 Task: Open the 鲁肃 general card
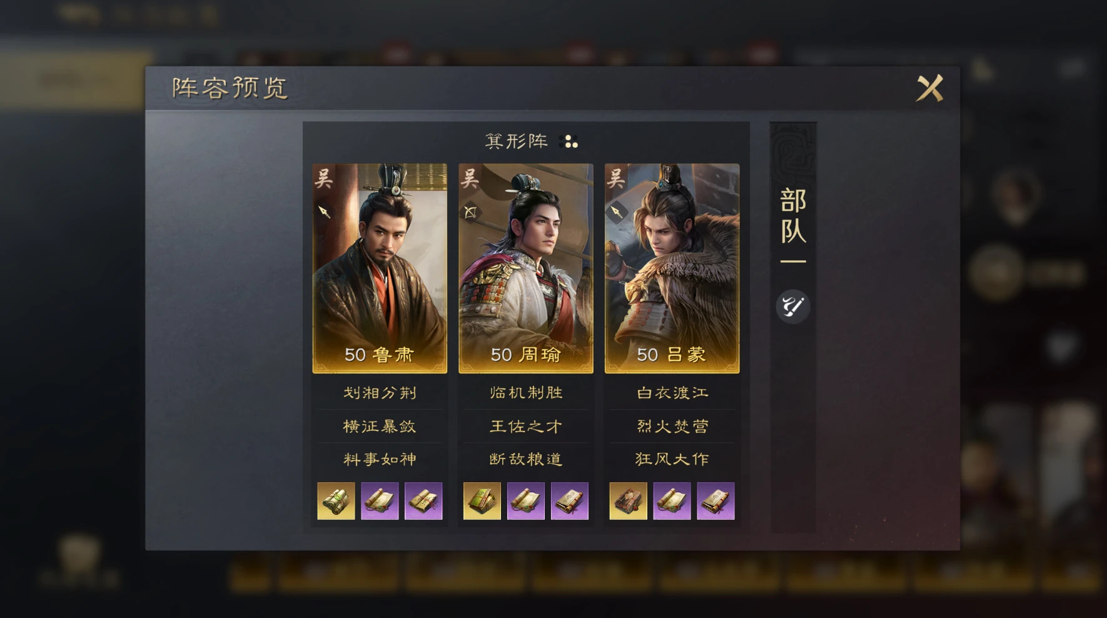coord(380,268)
